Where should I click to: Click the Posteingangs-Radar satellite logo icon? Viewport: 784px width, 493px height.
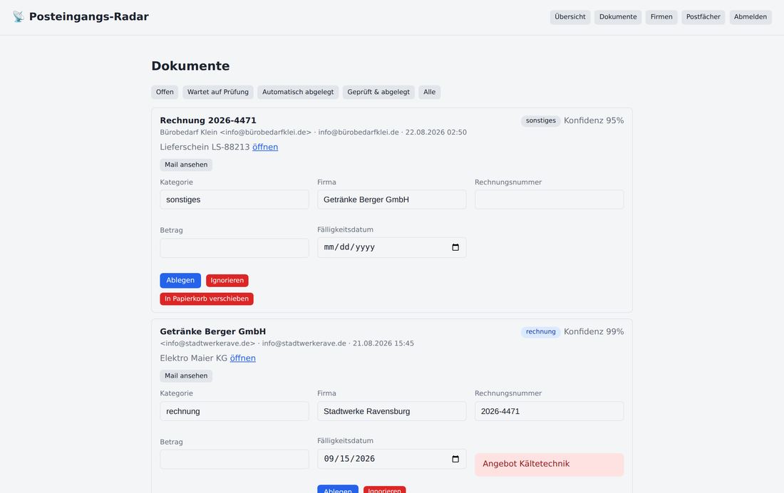coord(19,16)
